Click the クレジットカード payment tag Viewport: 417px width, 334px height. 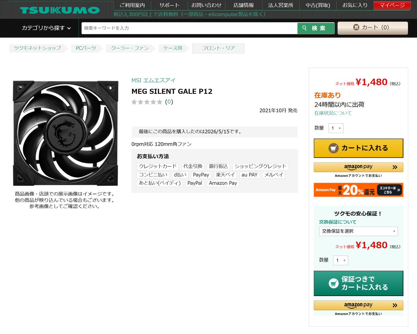point(158,166)
